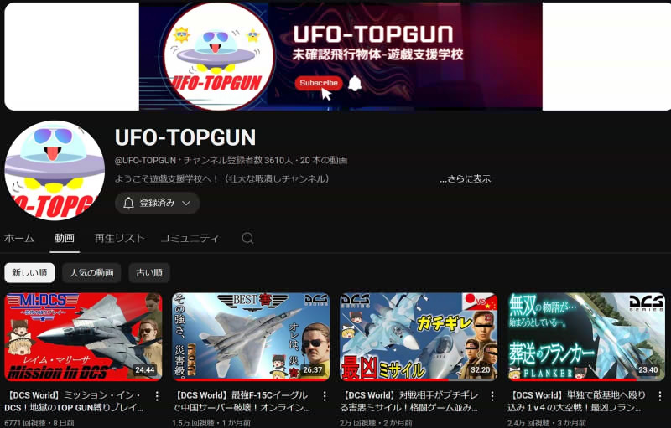Click the @UFO-TOPGUN channel handle

(x=145, y=161)
